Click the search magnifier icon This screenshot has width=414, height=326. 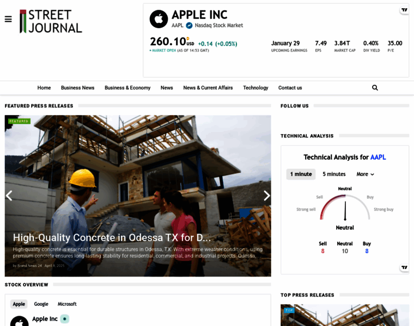coord(375,87)
